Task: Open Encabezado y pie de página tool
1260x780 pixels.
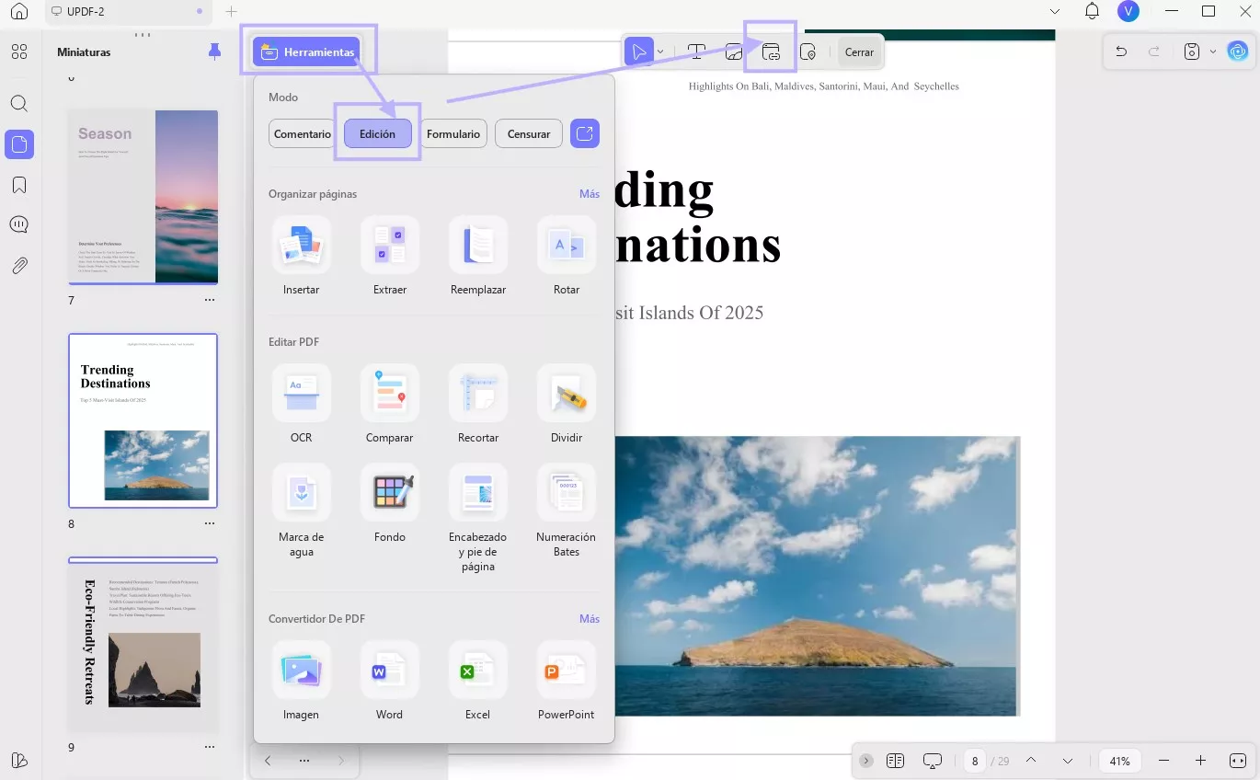Action: tap(478, 519)
